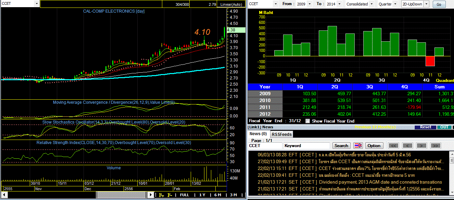Select the FULL chart range

coord(184,195)
